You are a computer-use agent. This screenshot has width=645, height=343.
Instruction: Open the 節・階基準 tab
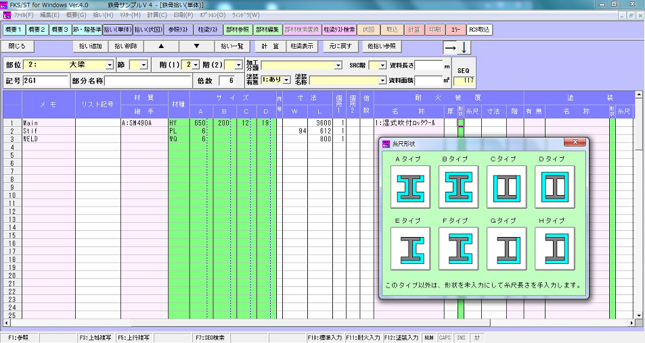(87, 30)
